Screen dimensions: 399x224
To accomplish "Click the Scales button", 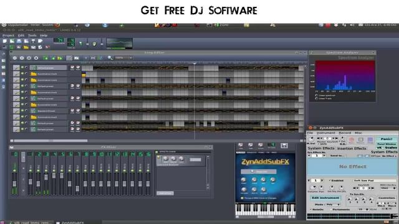I will click(391, 147).
